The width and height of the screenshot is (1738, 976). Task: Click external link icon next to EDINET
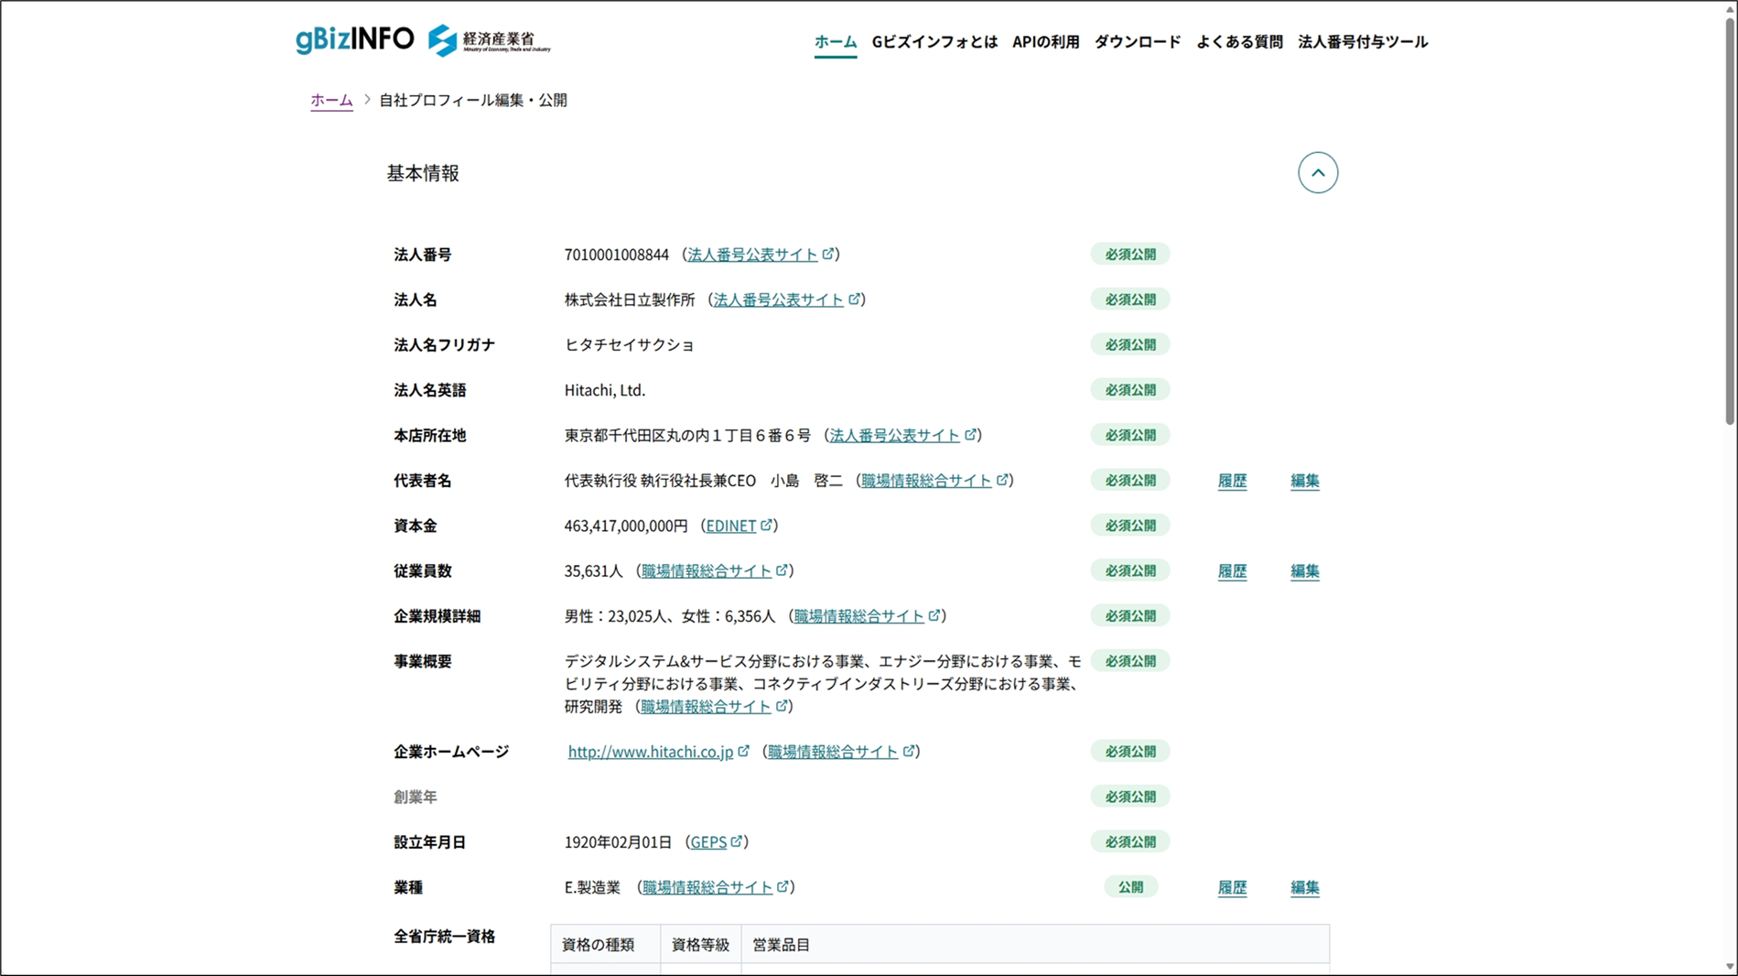pos(767,525)
